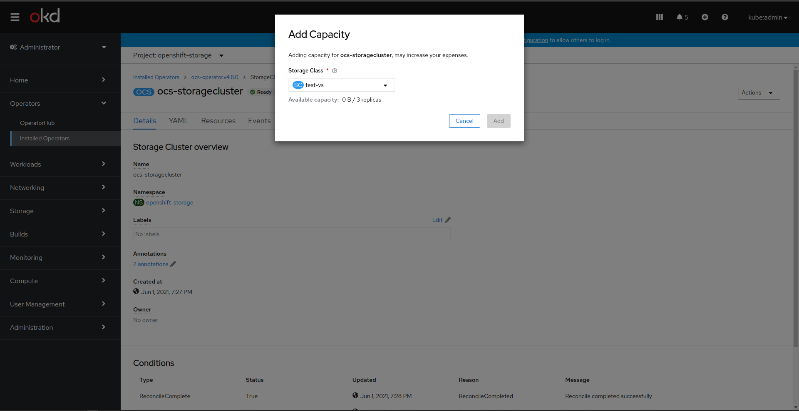This screenshot has height=411, width=799.
Task: Click the Administrator perspective gear icon
Action: click(13, 47)
